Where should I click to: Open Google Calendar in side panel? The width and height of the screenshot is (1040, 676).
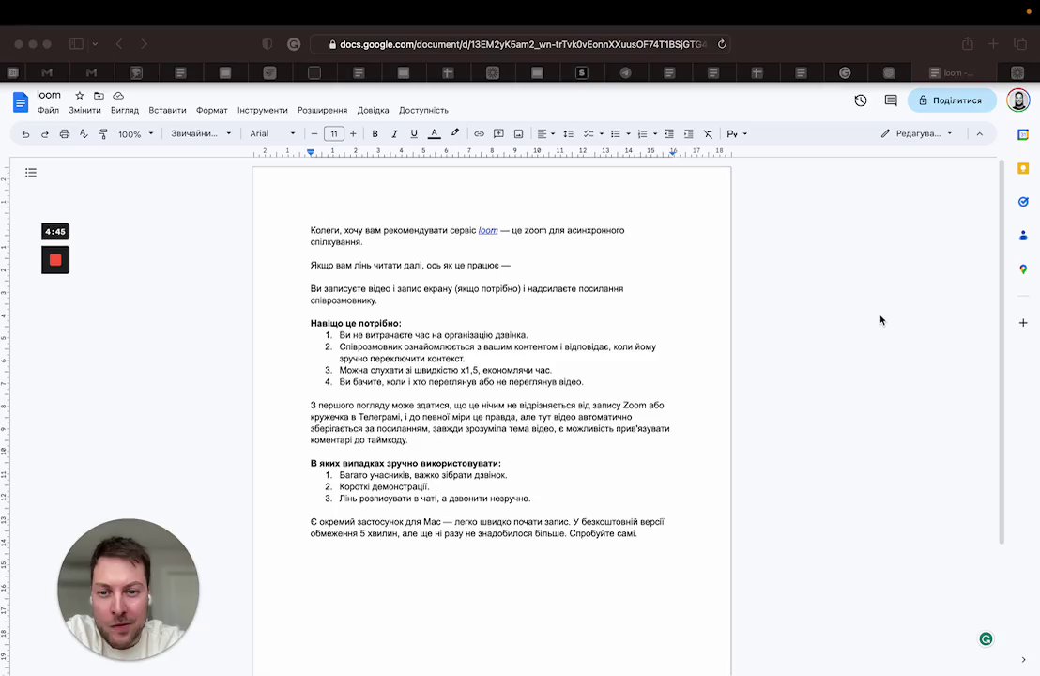pyautogui.click(x=1023, y=134)
